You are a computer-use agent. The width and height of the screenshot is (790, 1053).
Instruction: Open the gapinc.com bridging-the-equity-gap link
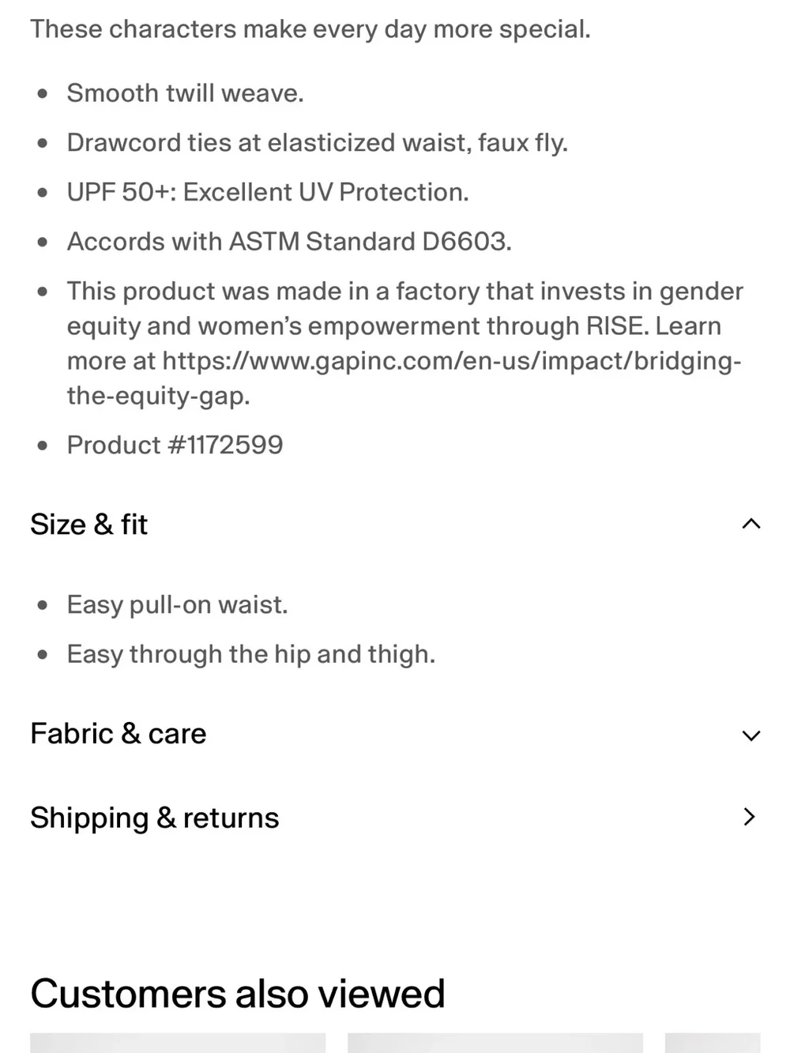point(404,378)
